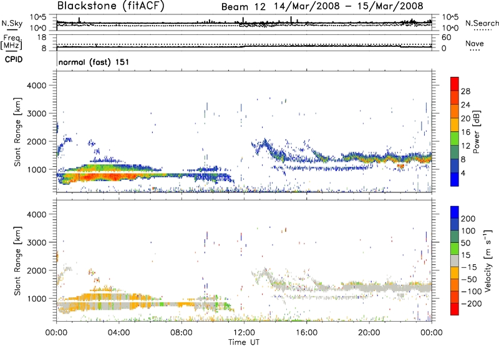Click the Beam 12 label
Viewport: 499px width, 346px height.
[243, 7]
